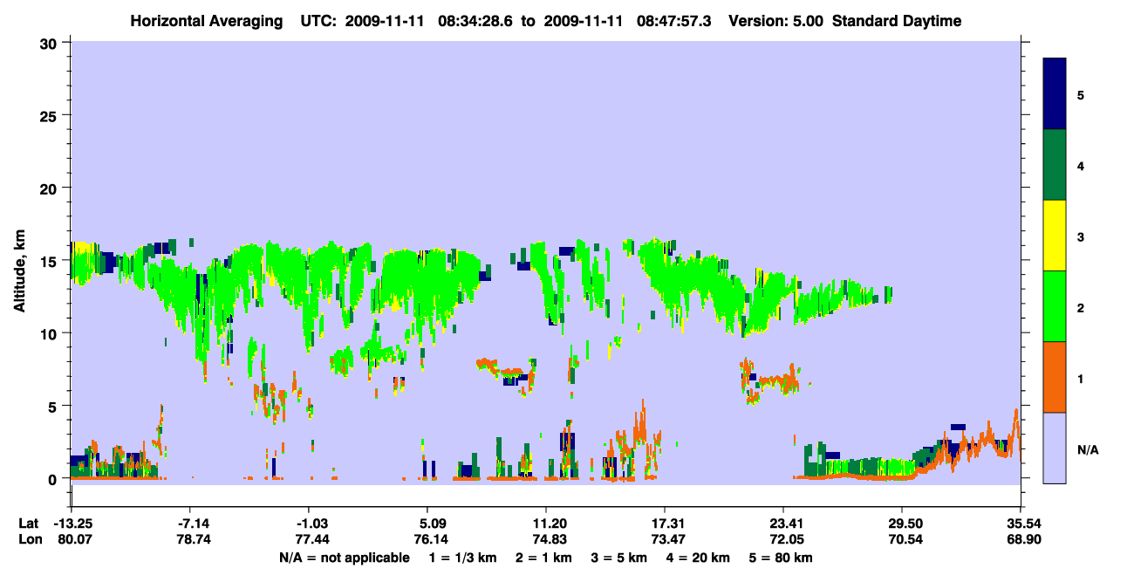Click the y-axis tick label 10
The height and width of the screenshot is (582, 1134).
click(x=51, y=333)
